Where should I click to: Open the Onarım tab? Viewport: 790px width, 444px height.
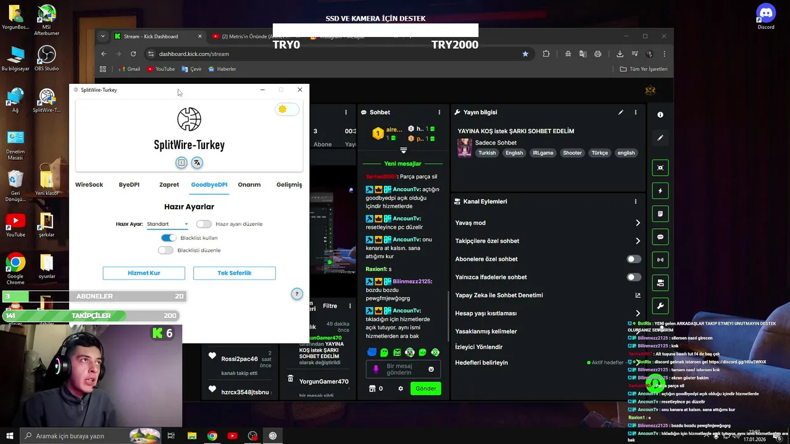pos(249,184)
